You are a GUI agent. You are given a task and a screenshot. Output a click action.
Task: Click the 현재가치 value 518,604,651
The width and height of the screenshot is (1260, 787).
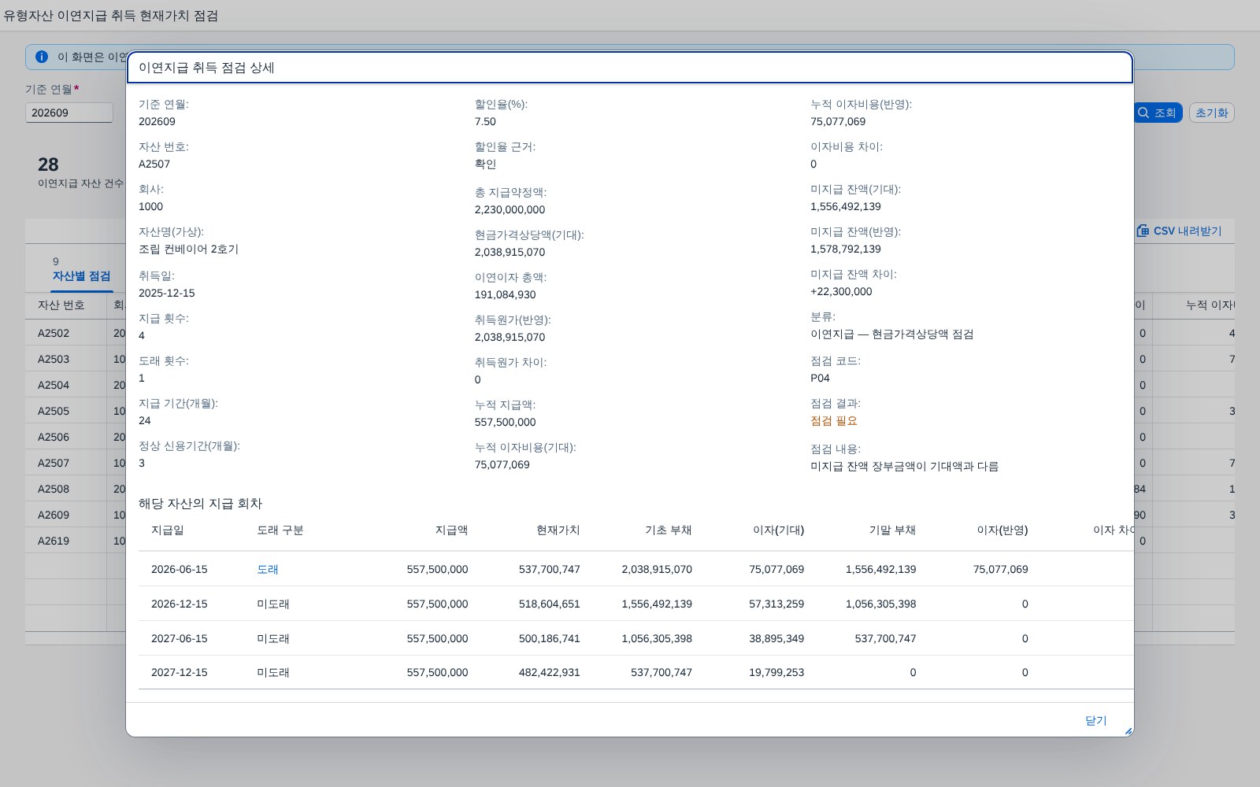pyautogui.click(x=550, y=604)
